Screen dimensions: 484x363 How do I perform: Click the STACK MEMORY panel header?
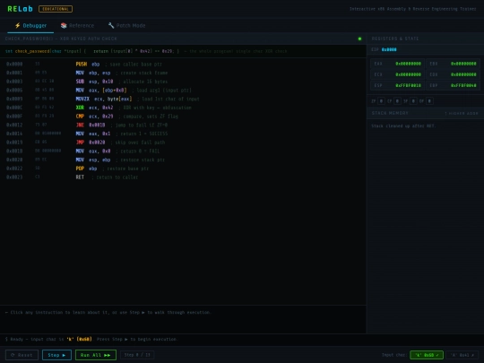click(426, 113)
